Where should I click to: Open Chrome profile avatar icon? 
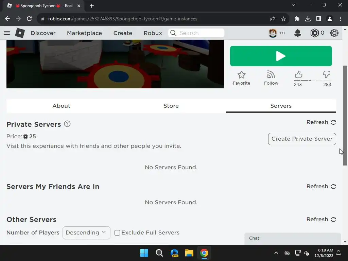(330, 19)
